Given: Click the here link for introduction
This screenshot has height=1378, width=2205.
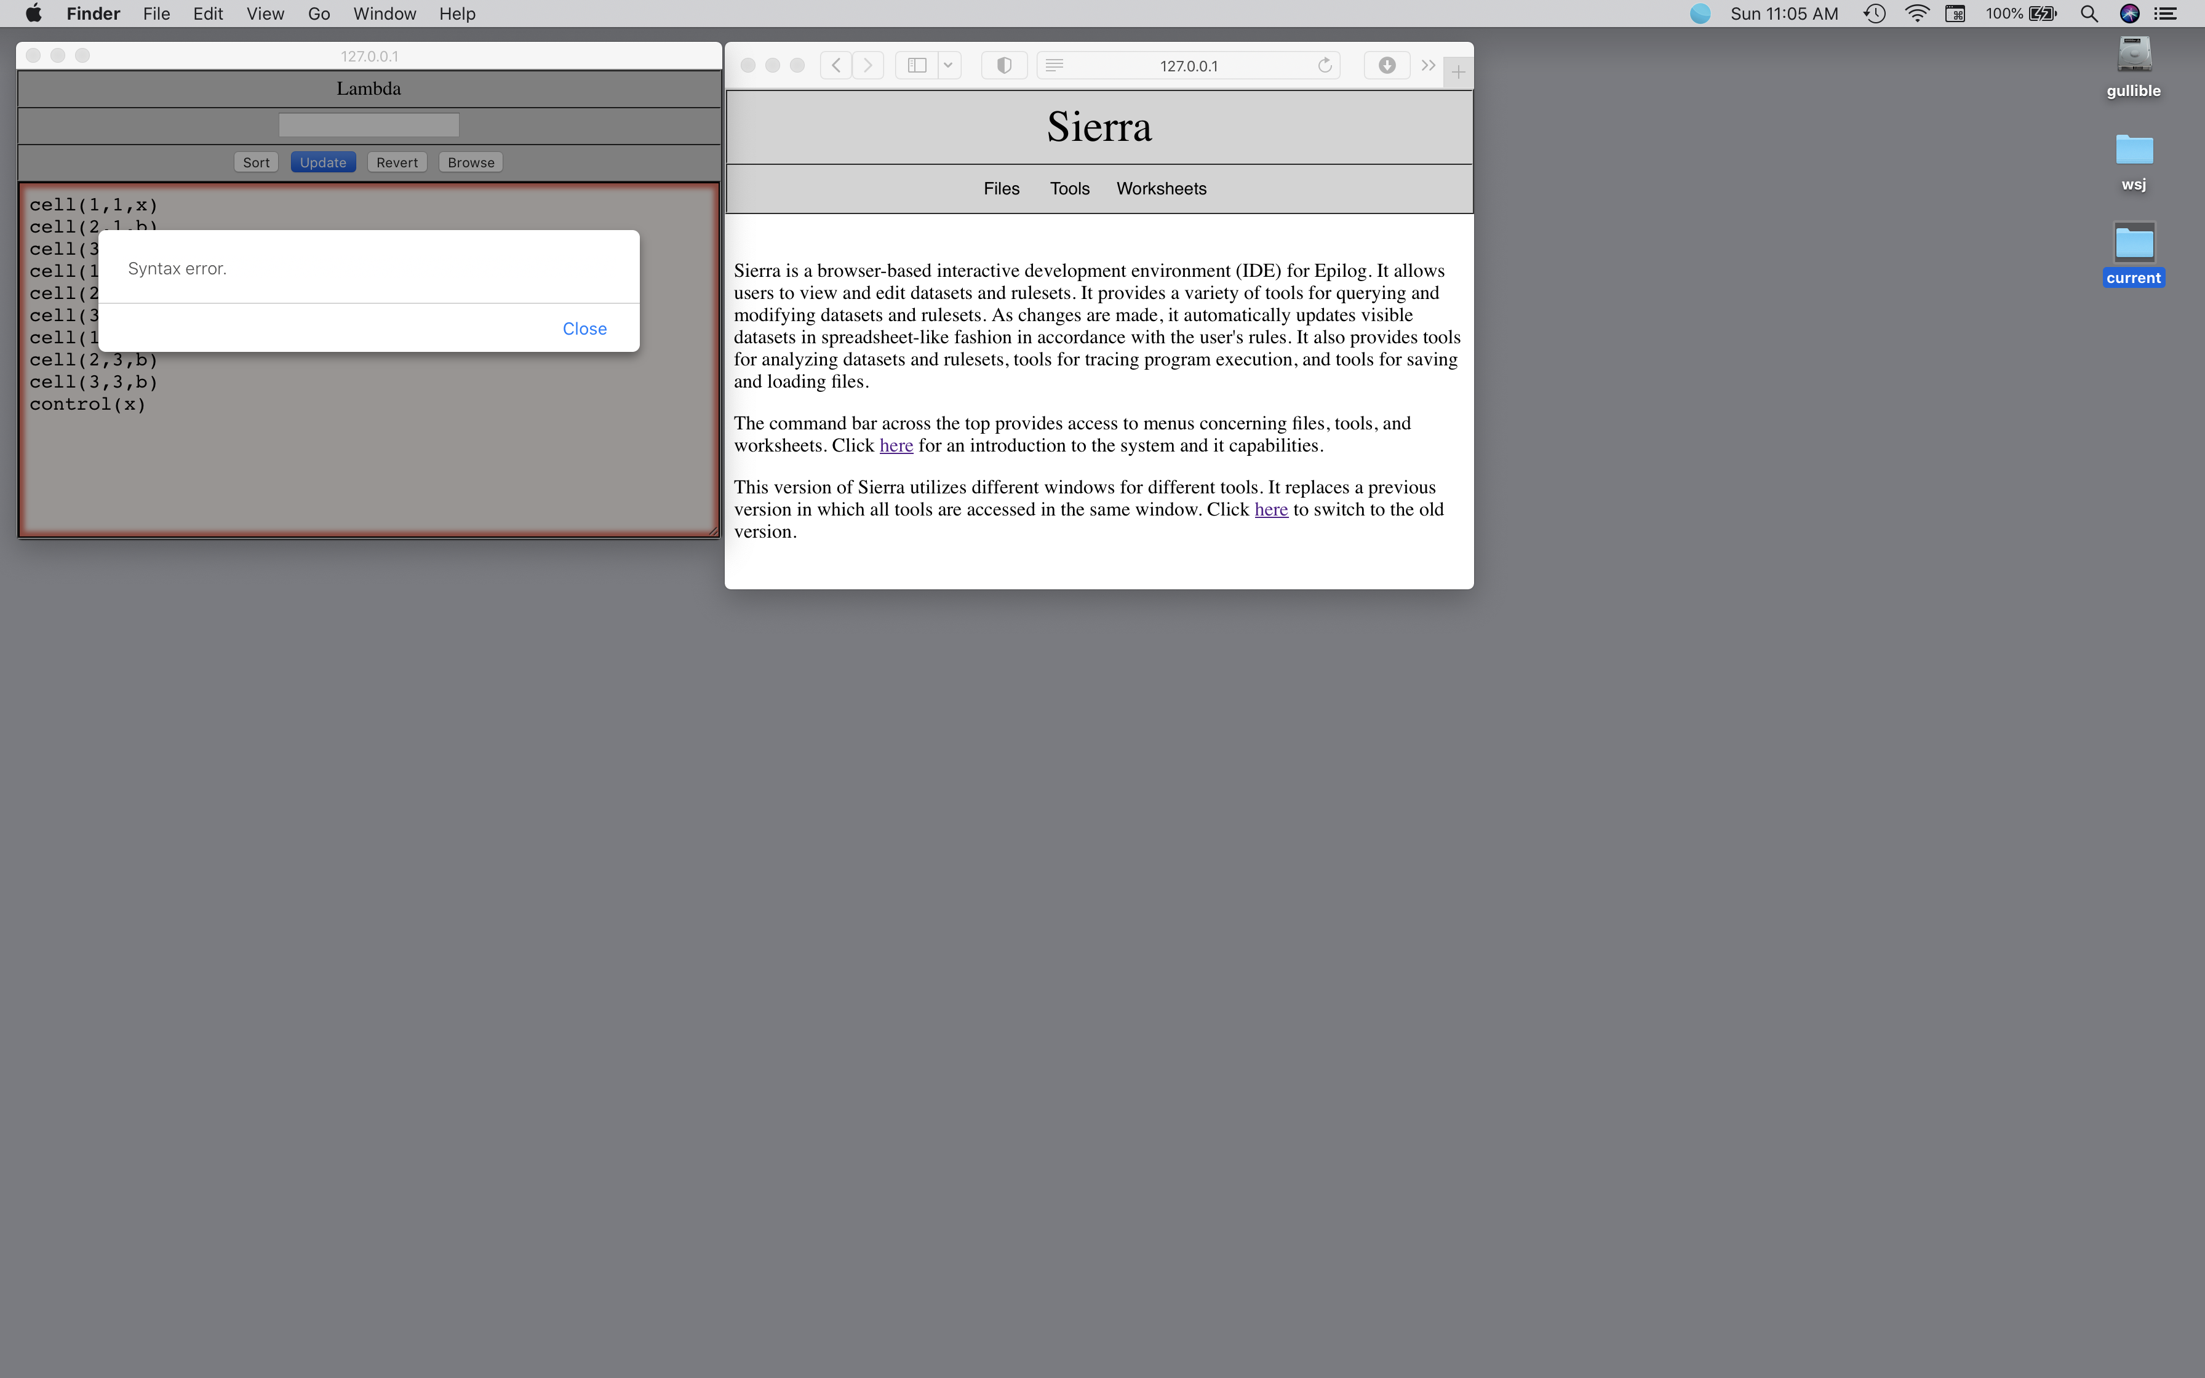Looking at the screenshot, I should pos(896,445).
